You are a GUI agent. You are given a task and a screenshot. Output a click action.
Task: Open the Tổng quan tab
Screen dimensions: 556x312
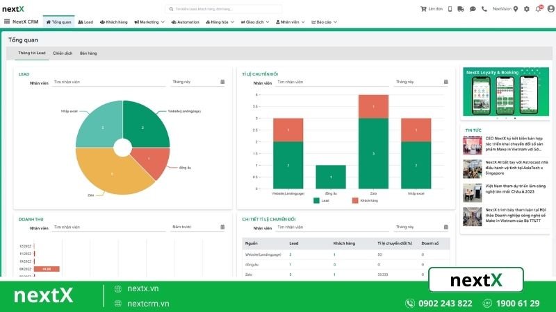point(59,22)
